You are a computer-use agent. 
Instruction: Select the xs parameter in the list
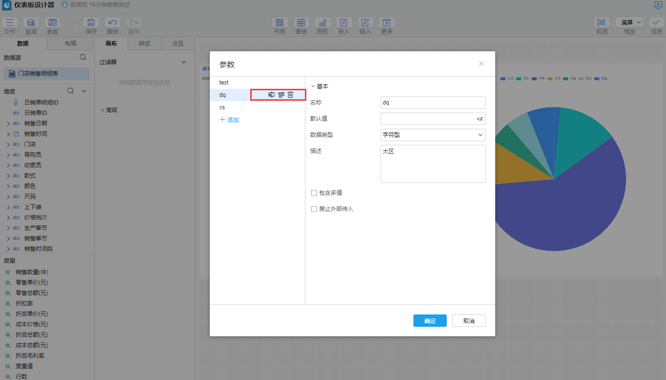click(x=222, y=107)
